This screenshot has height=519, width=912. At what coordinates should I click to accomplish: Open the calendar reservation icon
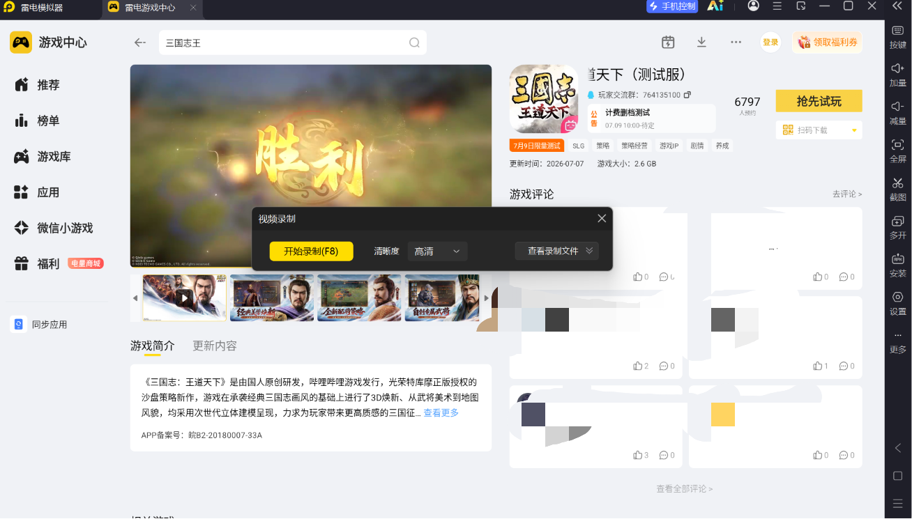point(668,42)
